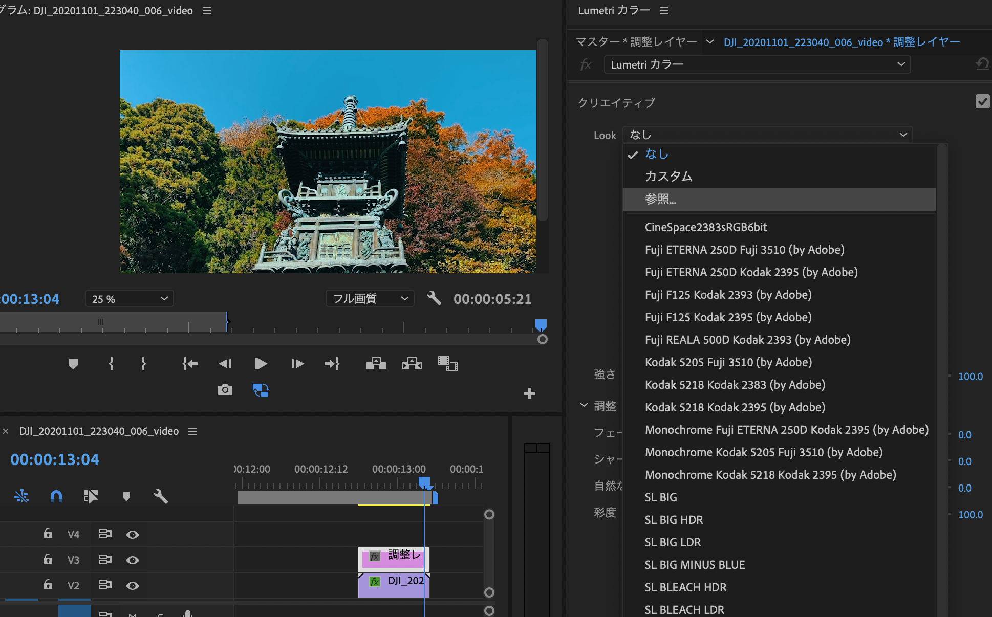Uncheck the クリエイティブ section checkbox
This screenshot has height=617, width=992.
[982, 101]
